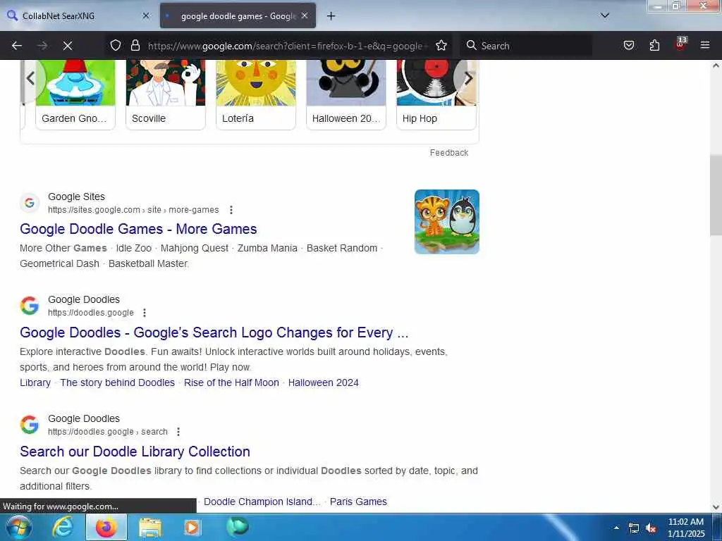Open the Firefox hamburger menu
This screenshot has height=541, width=722.
point(705,45)
